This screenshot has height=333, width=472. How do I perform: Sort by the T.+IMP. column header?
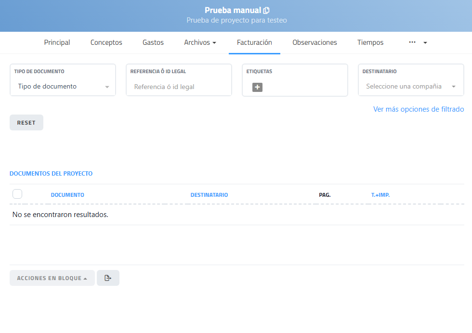point(380,195)
